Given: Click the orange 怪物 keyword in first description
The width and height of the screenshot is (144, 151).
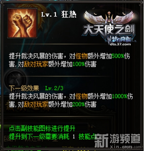Looking at the screenshot, I should [x=81, y=56].
